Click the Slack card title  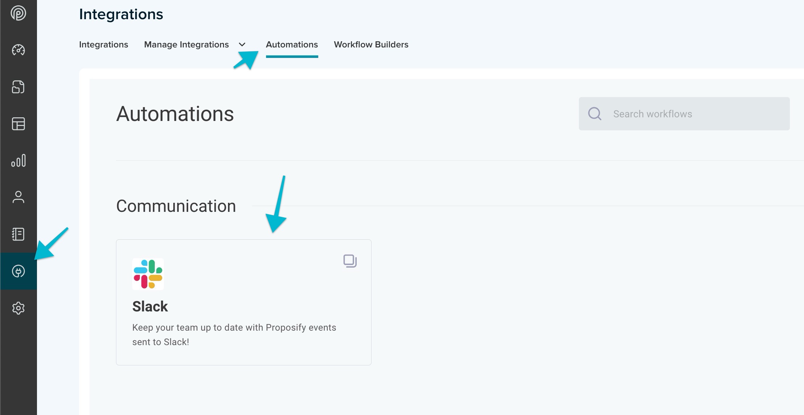150,306
